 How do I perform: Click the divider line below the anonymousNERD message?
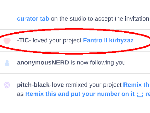click(x=75, y=73)
